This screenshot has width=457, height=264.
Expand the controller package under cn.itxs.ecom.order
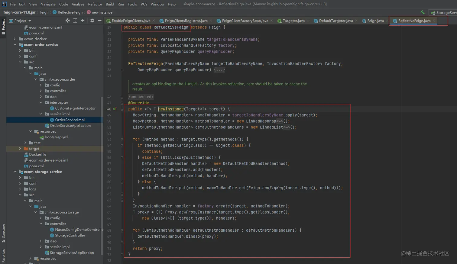pyautogui.click(x=41, y=91)
